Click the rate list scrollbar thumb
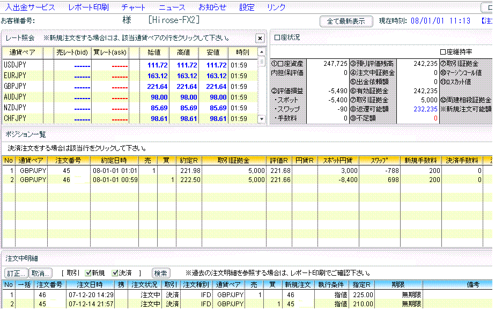The image size is (495, 310). [x=261, y=61]
